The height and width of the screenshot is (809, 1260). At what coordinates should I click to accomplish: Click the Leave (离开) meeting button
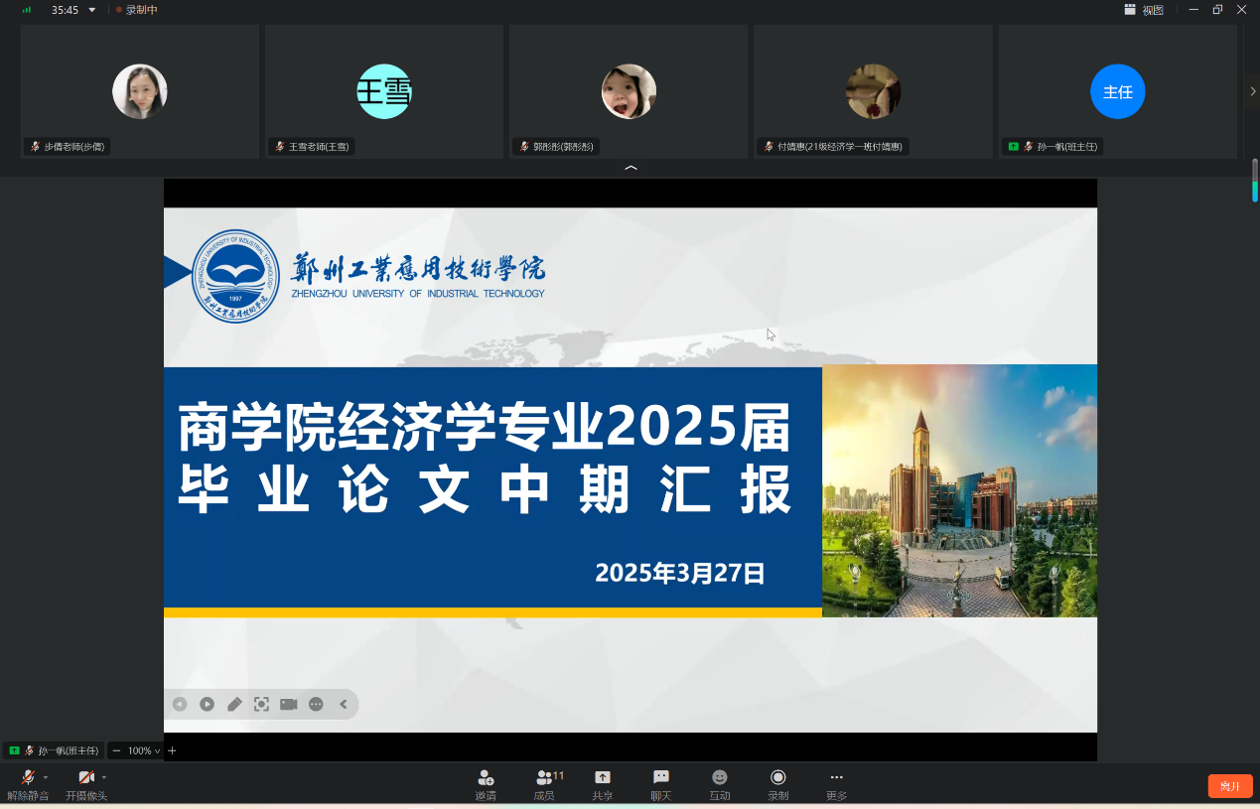click(x=1229, y=786)
